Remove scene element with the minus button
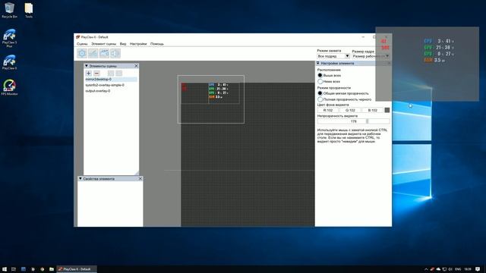 96,74
